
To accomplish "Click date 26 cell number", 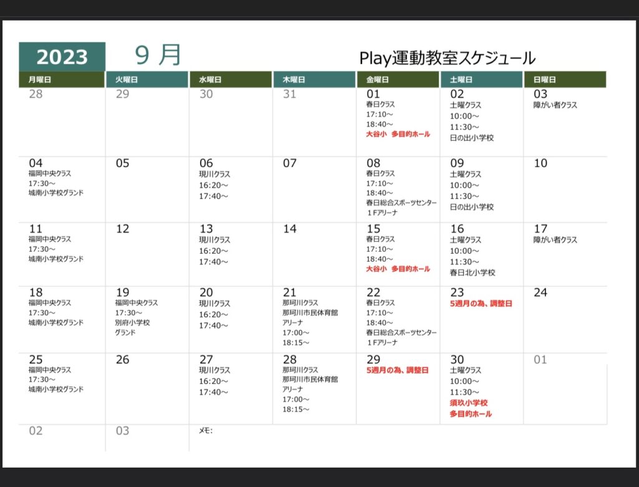I will (x=122, y=360).
